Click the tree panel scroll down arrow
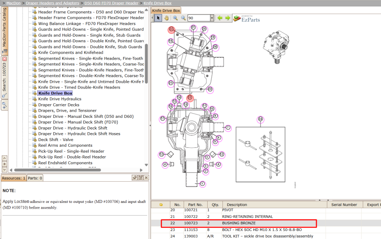The width and height of the screenshot is (381, 239). tap(146, 165)
